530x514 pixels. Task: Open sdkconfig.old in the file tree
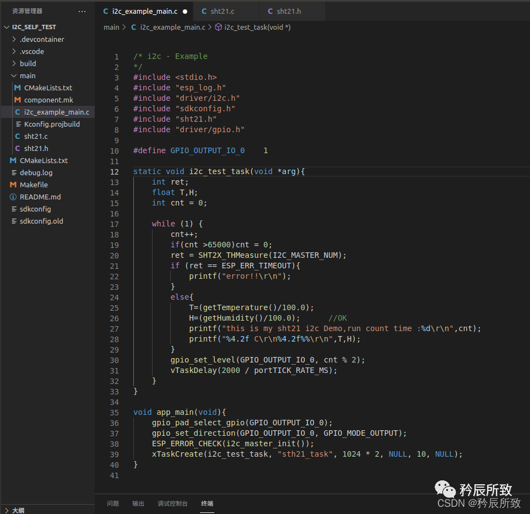(41, 221)
